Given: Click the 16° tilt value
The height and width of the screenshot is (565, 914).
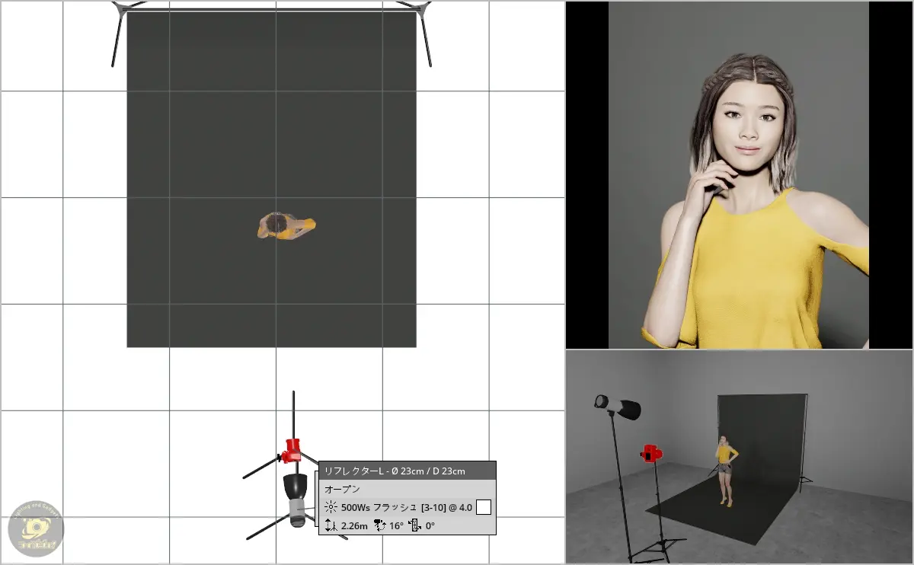Looking at the screenshot, I should click(x=397, y=525).
